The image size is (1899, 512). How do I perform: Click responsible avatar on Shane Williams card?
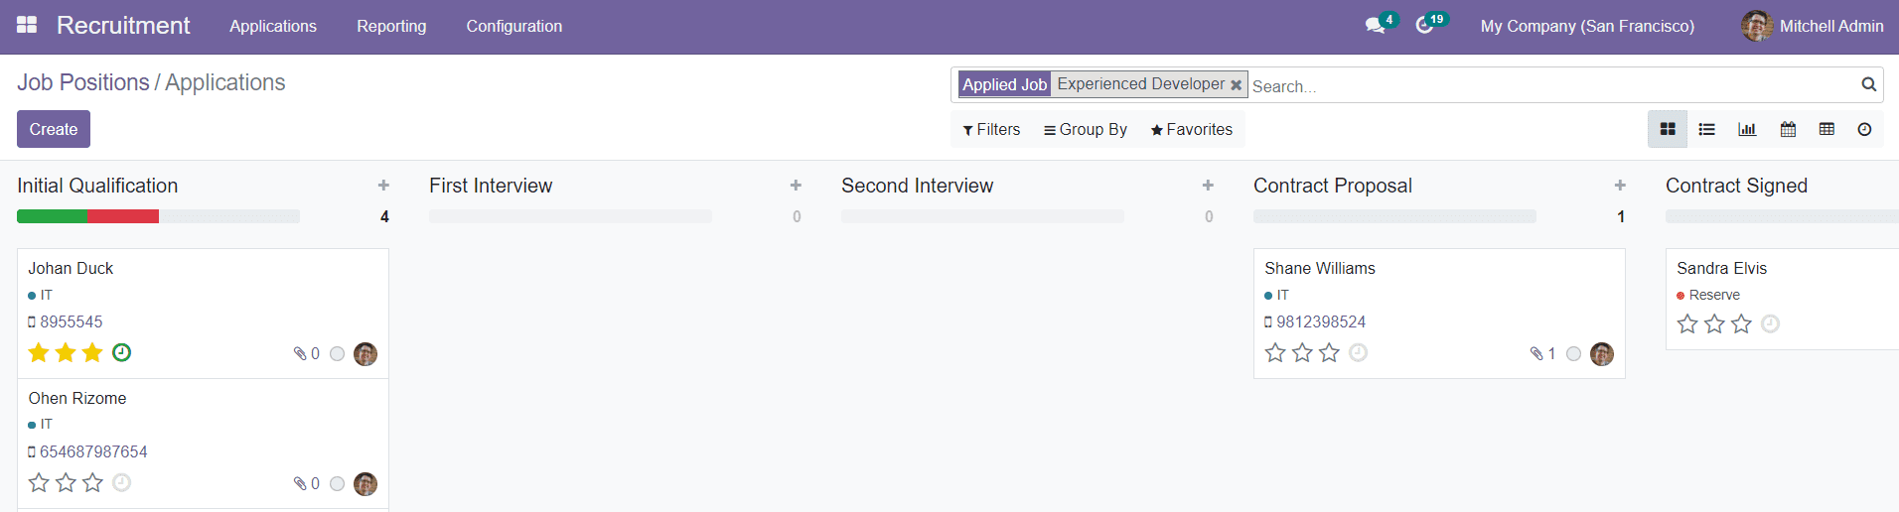pos(1602,354)
